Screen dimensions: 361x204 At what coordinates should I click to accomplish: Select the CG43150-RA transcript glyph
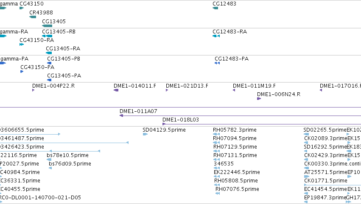pyautogui.click(x=22, y=44)
